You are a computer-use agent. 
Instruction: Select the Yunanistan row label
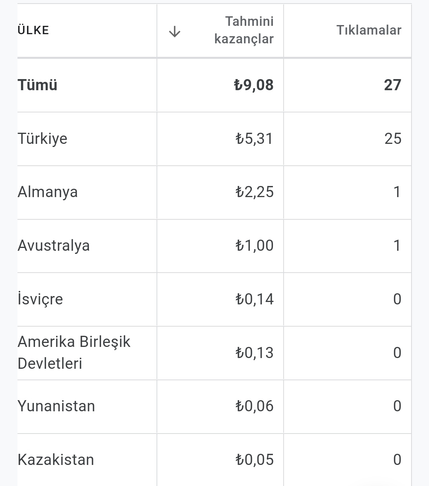(x=56, y=406)
